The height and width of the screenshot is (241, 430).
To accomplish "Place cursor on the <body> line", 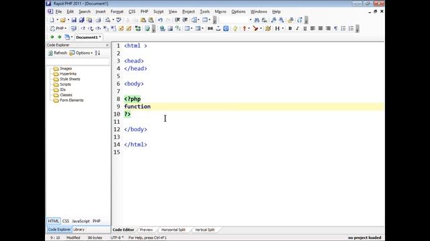I will tap(134, 84).
